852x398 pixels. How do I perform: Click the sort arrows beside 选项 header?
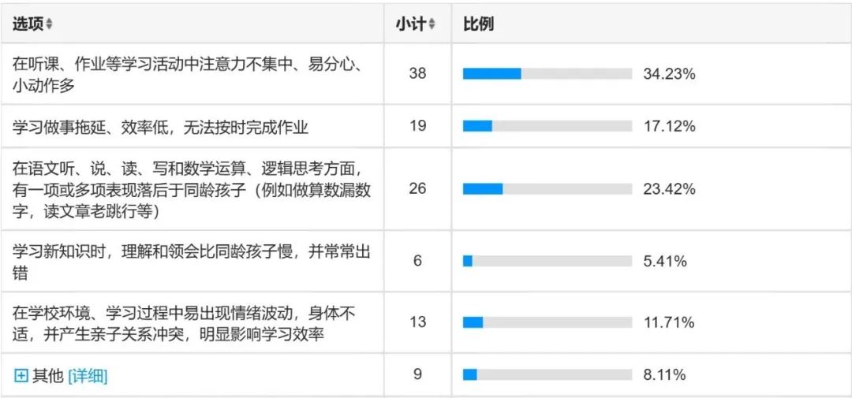(x=49, y=24)
